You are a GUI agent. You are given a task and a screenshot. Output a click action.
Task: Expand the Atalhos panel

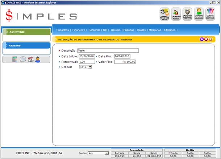coord(26,46)
